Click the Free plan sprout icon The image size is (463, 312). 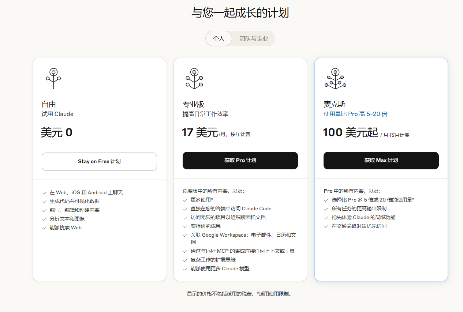click(x=53, y=79)
